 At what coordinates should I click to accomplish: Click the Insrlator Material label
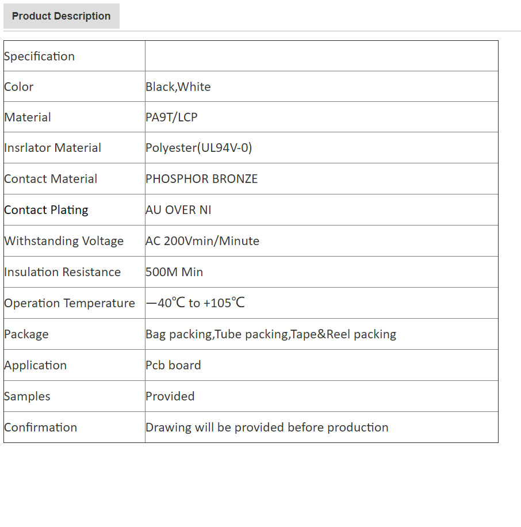coord(52,148)
